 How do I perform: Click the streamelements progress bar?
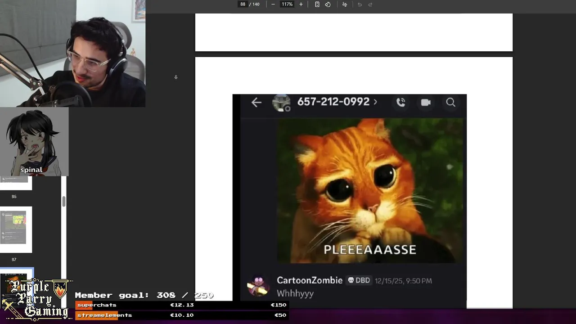[x=181, y=315]
